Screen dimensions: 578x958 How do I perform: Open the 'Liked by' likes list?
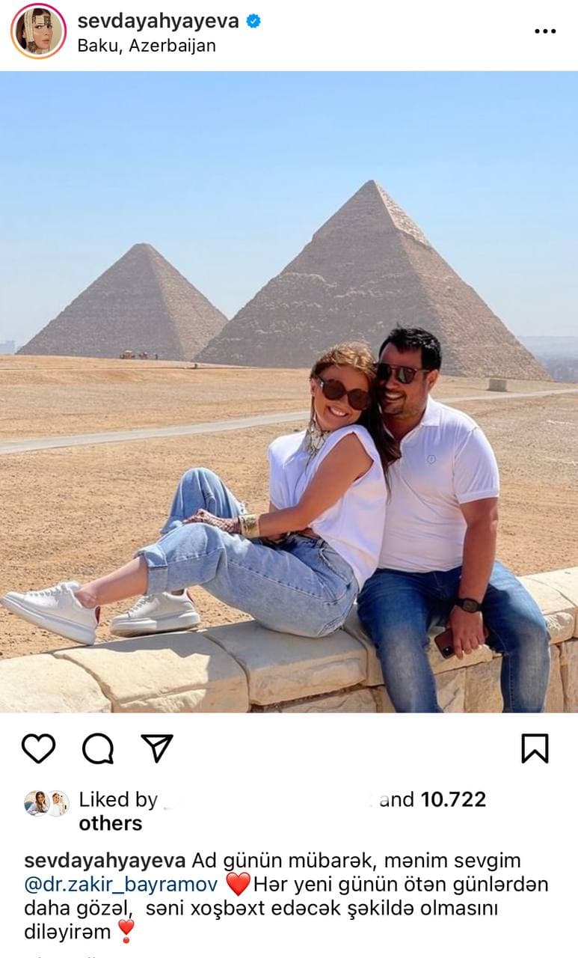pos(118,800)
